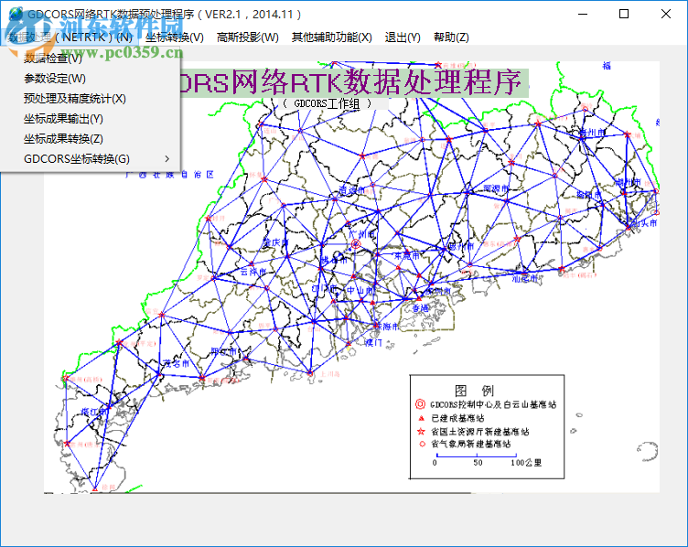Screen dimensions: 688x547
Task: Select 预处理及精度统计(X) menu entry
Action: coord(90,98)
